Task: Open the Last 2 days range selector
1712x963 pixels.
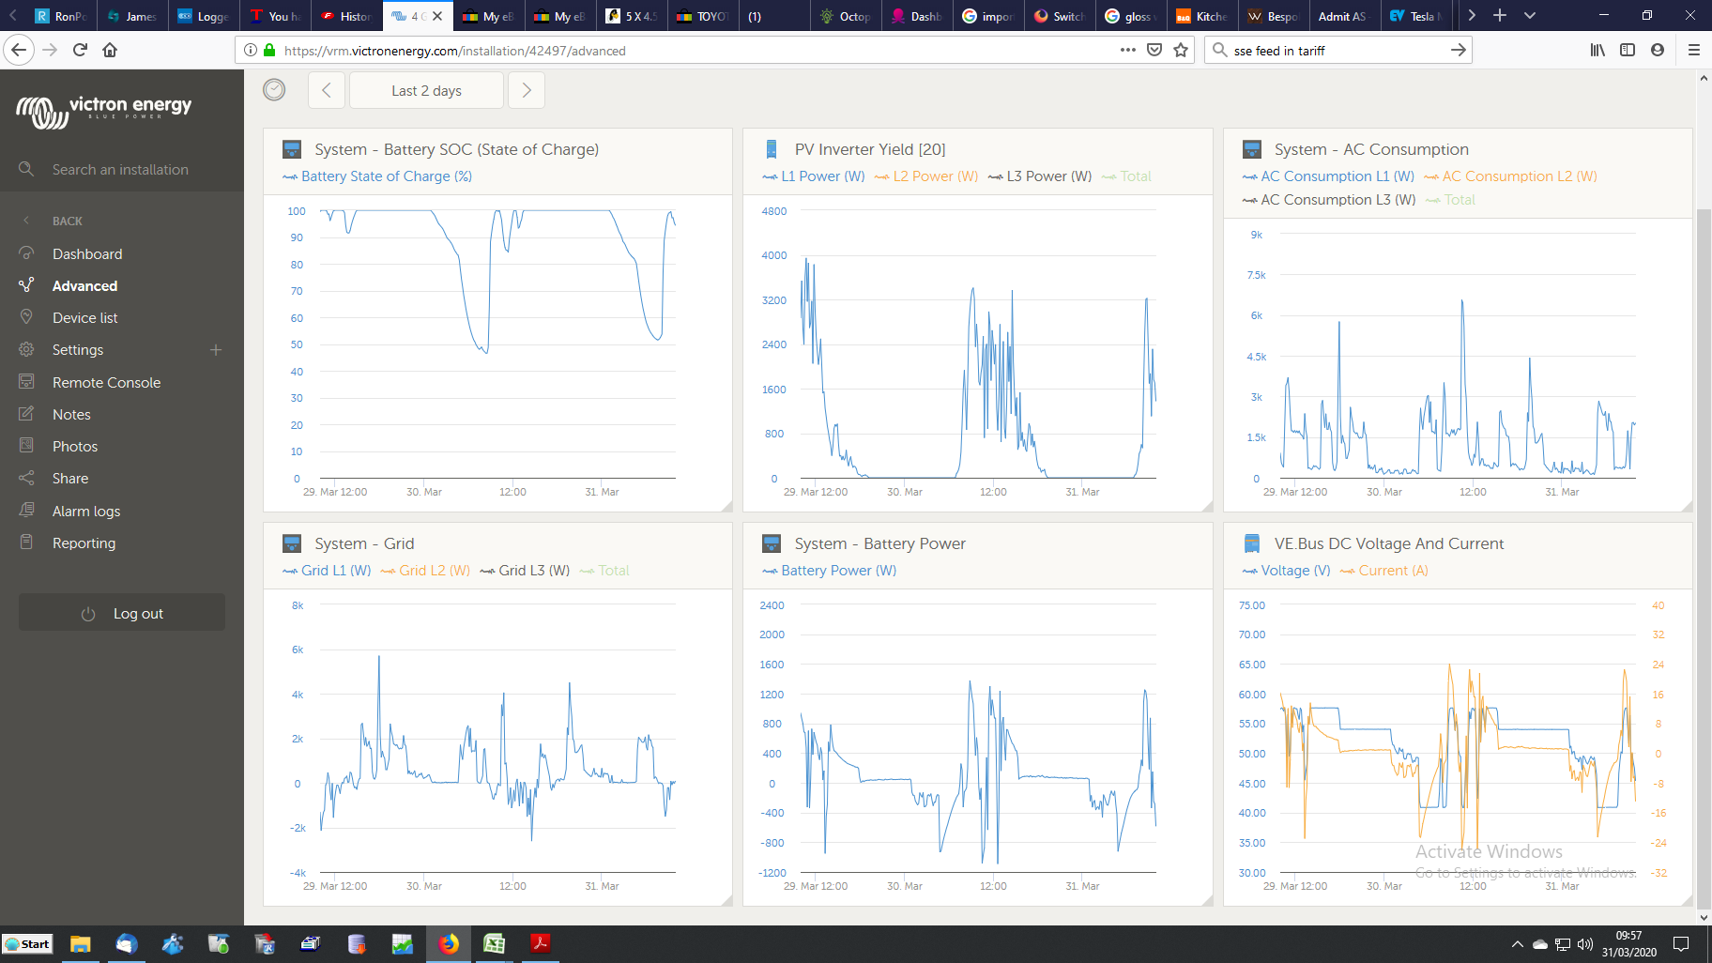Action: click(x=426, y=90)
